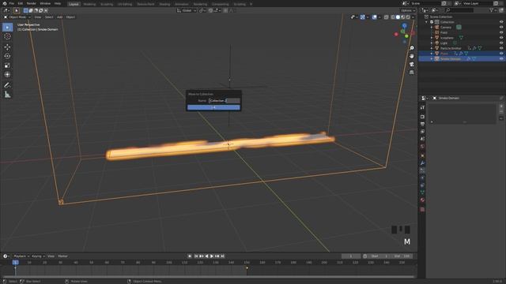506x284 pixels.
Task: Open the Modifier properties wrench tab
Action: point(422,163)
